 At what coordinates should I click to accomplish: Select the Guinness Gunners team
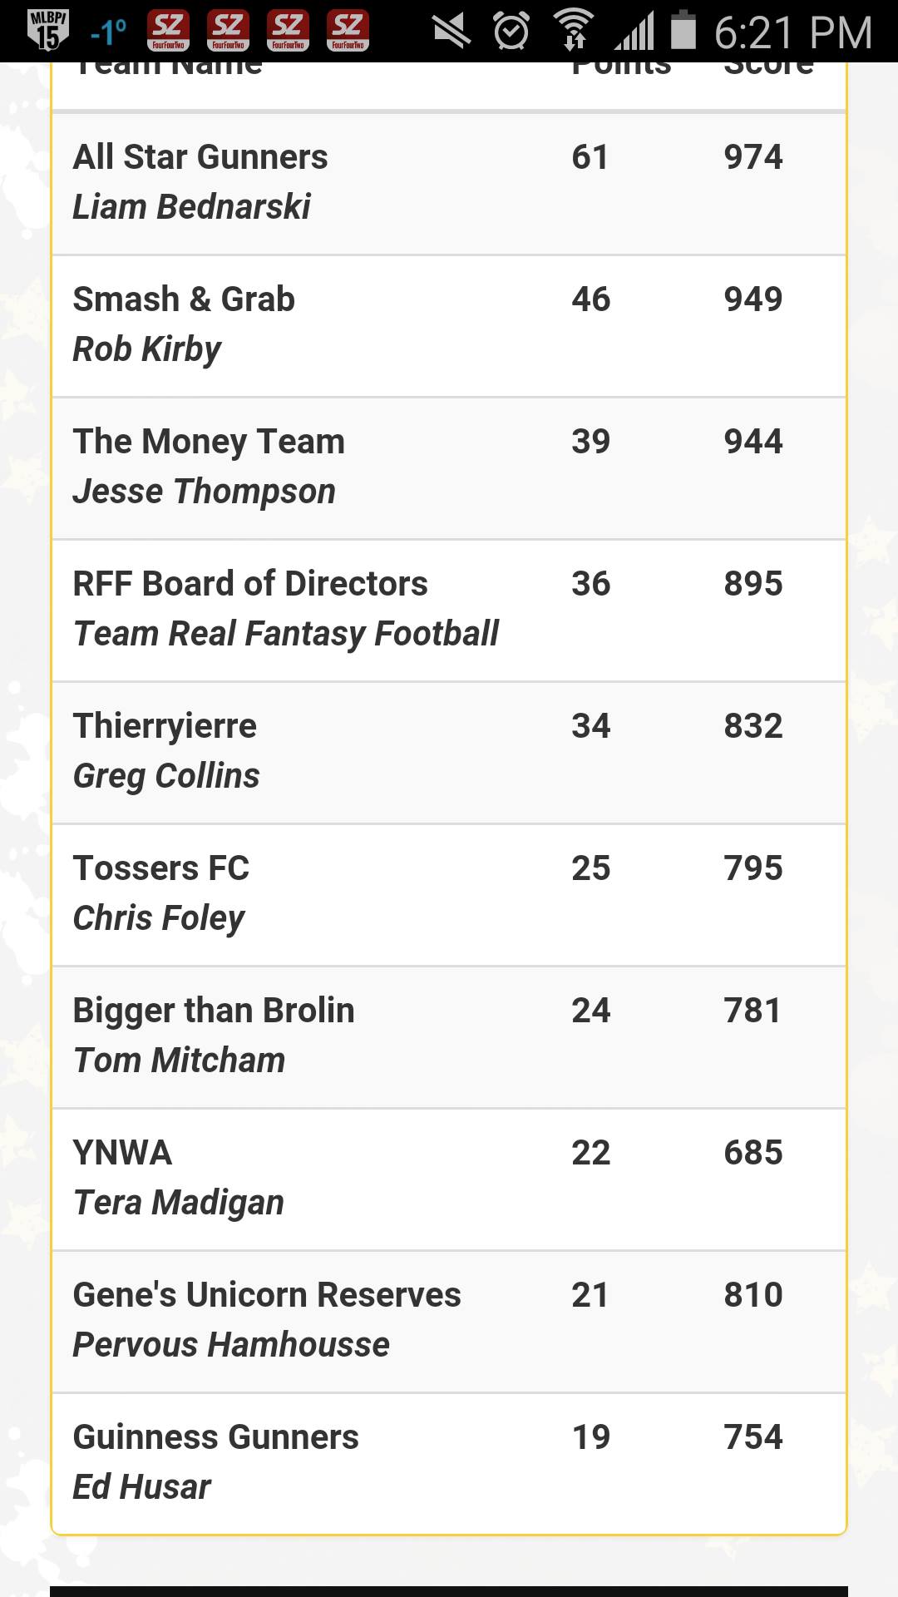pyautogui.click(x=449, y=1463)
